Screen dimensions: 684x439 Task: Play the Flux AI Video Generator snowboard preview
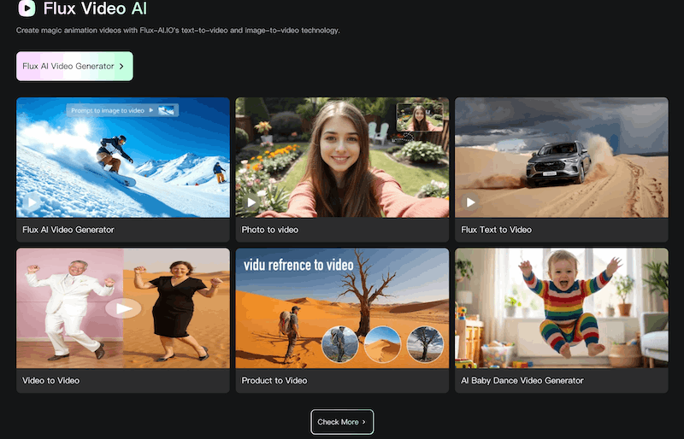point(32,202)
